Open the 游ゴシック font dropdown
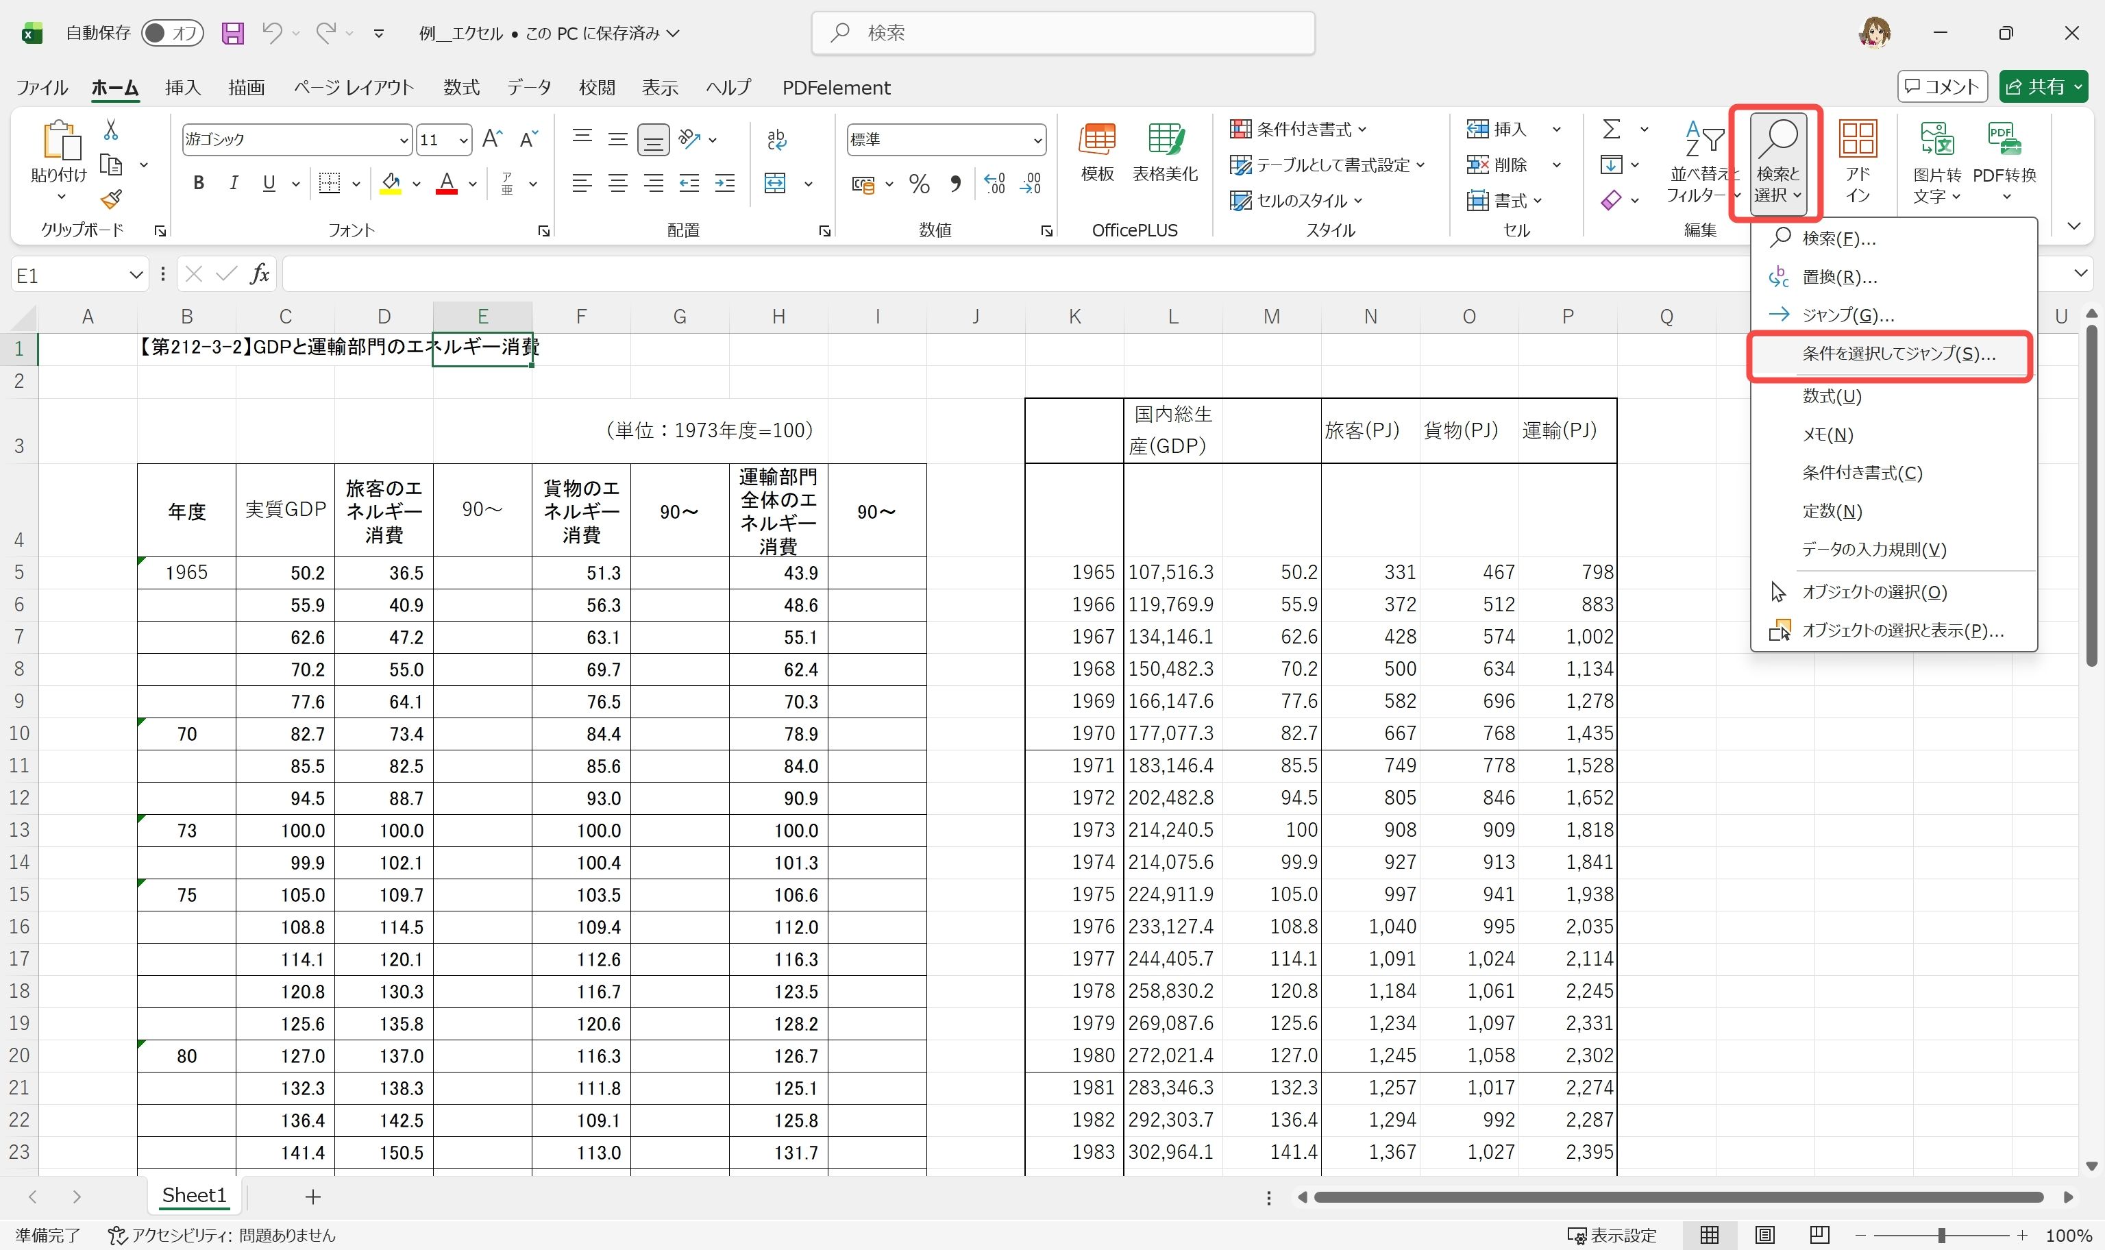Image resolution: width=2105 pixels, height=1250 pixels. pyautogui.click(x=404, y=139)
